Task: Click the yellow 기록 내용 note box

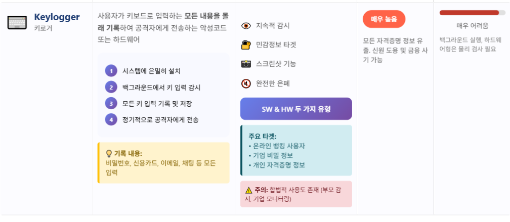Action: (163, 163)
